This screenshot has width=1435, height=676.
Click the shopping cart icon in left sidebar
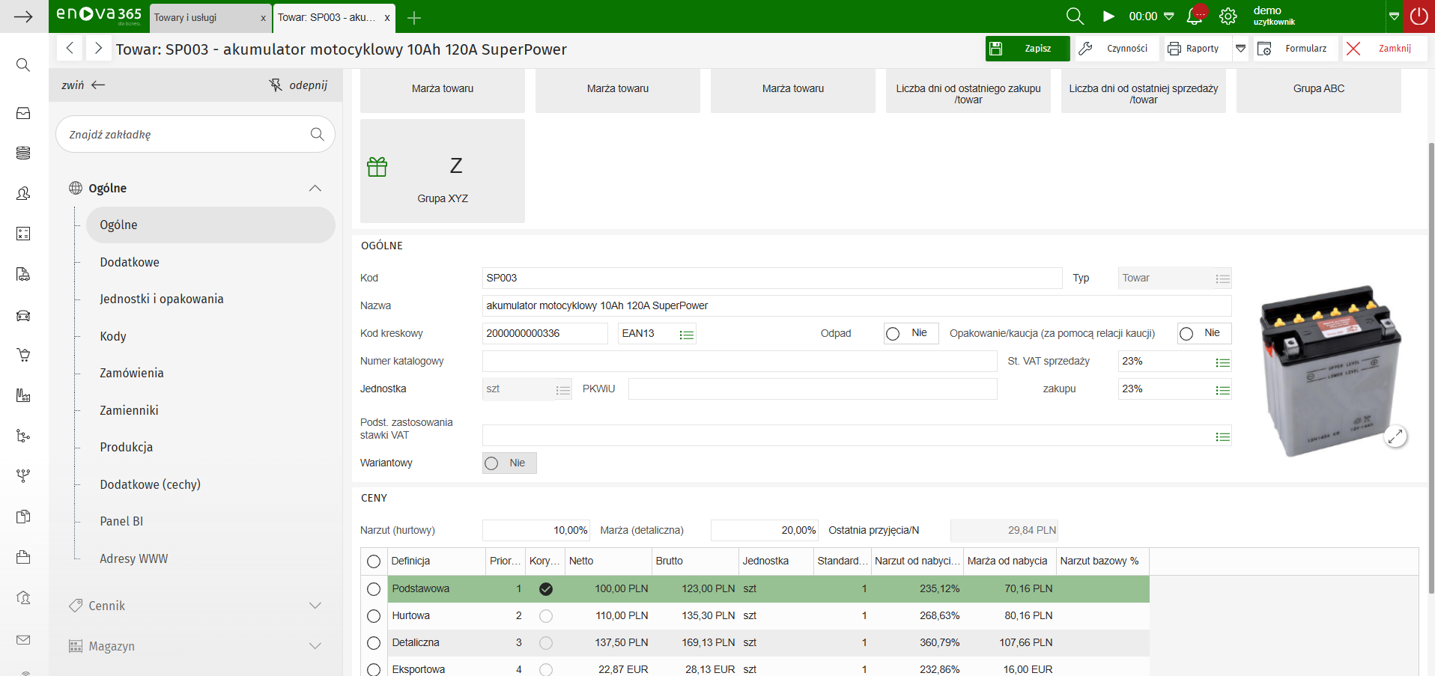23,355
